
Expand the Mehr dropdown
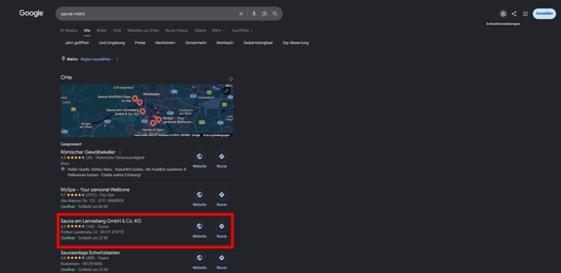click(219, 31)
